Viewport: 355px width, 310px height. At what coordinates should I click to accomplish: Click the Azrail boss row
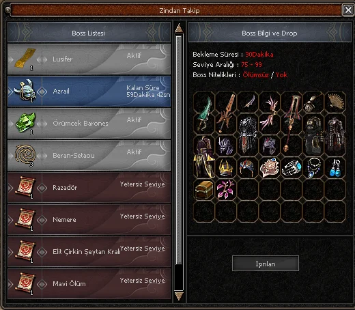tap(89, 91)
